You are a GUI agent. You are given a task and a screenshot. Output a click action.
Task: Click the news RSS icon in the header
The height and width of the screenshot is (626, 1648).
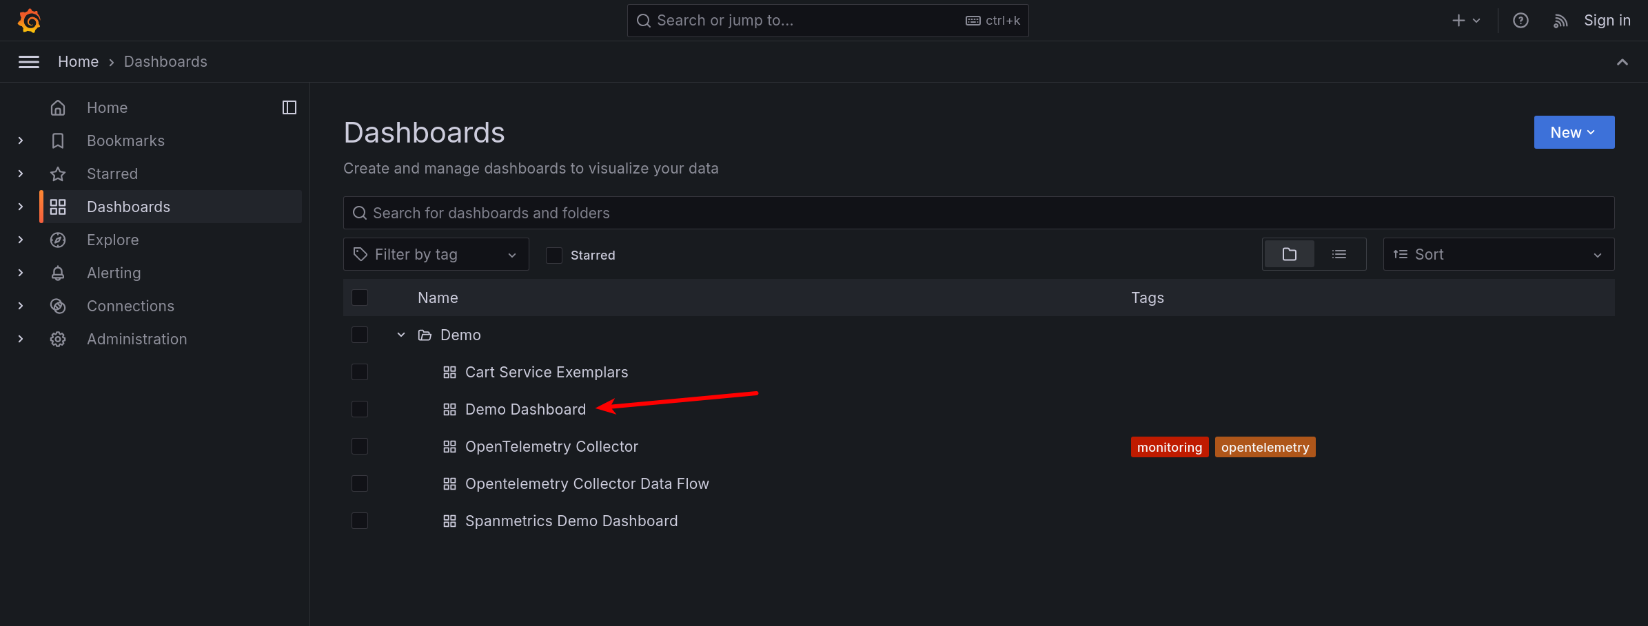[x=1560, y=20]
